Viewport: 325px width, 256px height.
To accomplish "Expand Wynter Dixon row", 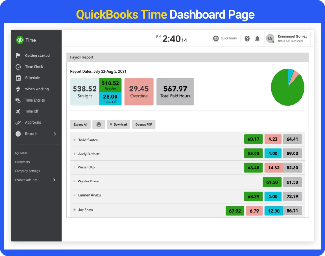I will (x=74, y=181).
